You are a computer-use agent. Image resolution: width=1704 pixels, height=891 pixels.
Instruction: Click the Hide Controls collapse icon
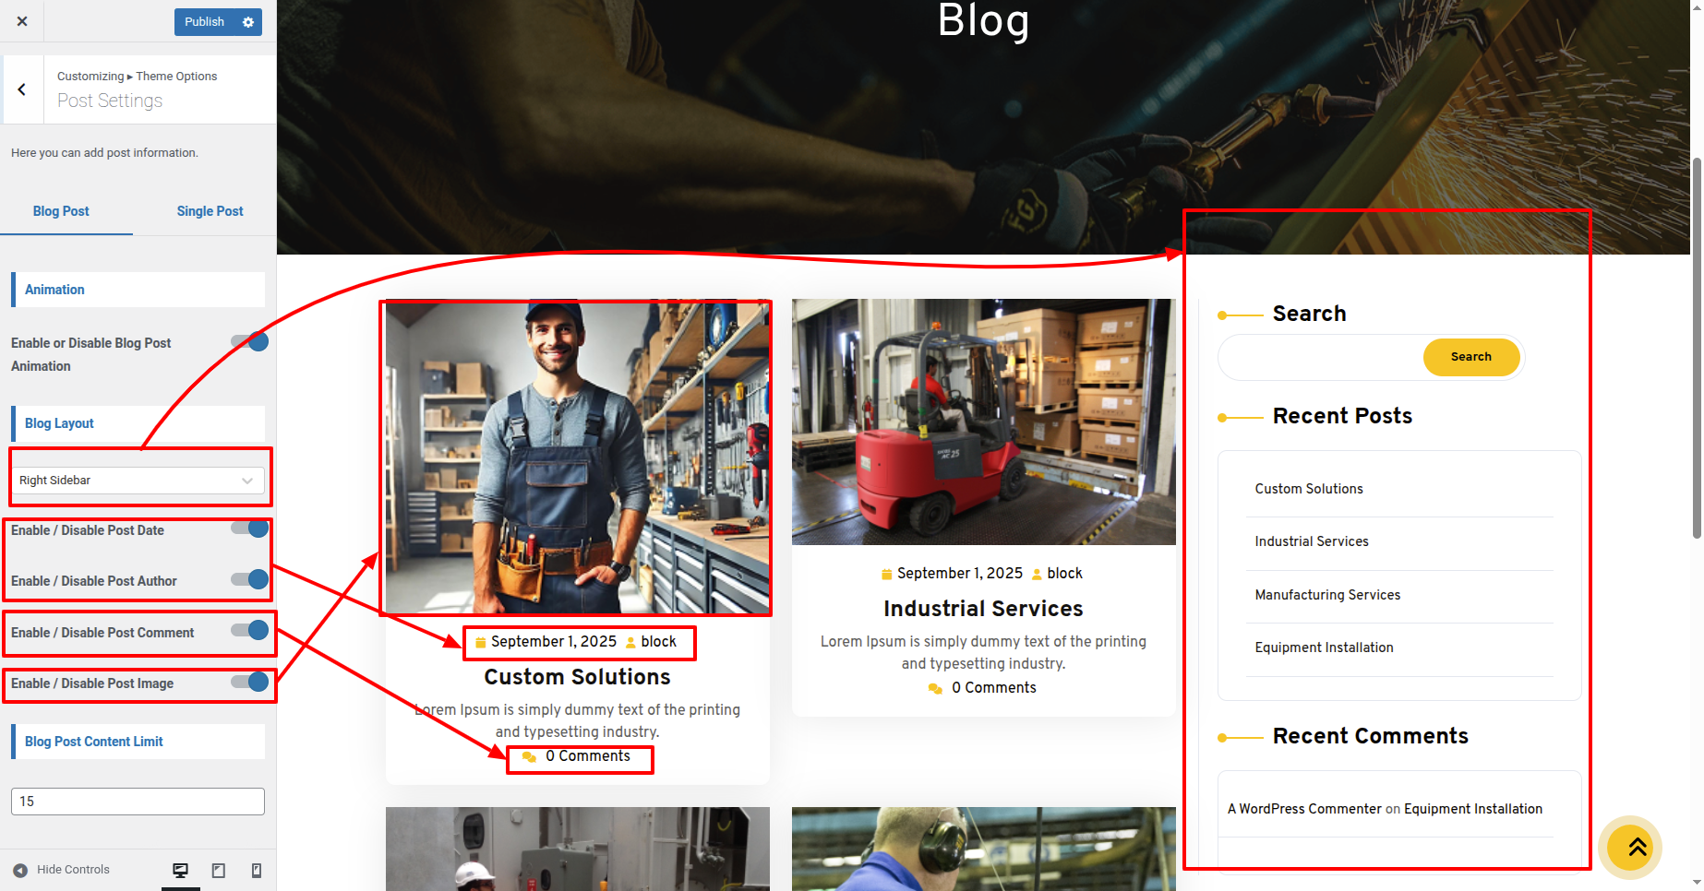[20, 870]
